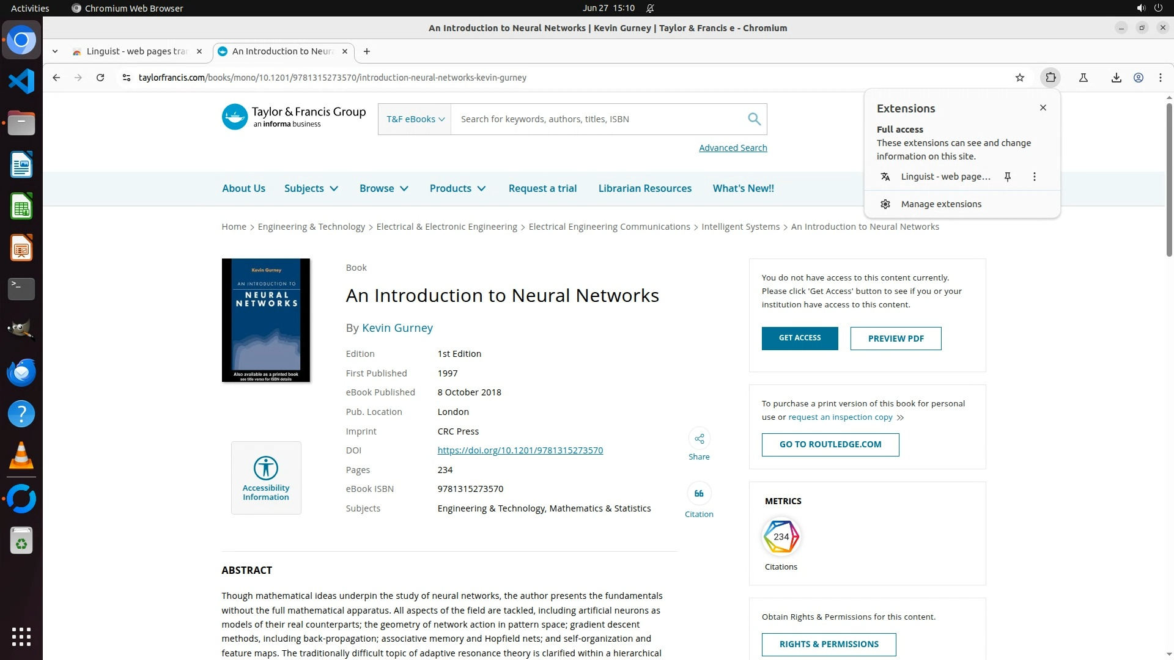The height and width of the screenshot is (660, 1174).
Task: Bookmark this page with star icon
Action: pos(1019,78)
